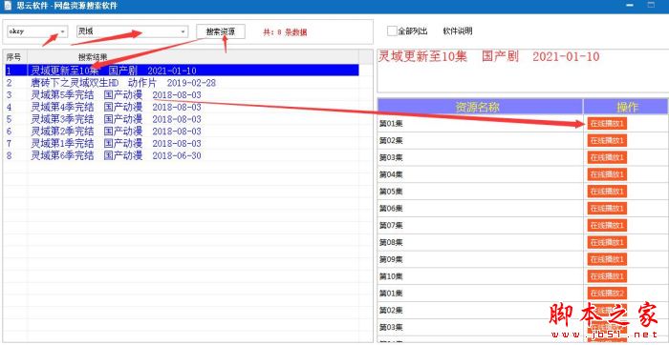Image resolution: width=669 pixels, height=345 pixels.
Task: Select result 唐砖下之灵域双生HD 动作片
Action: click(183, 83)
